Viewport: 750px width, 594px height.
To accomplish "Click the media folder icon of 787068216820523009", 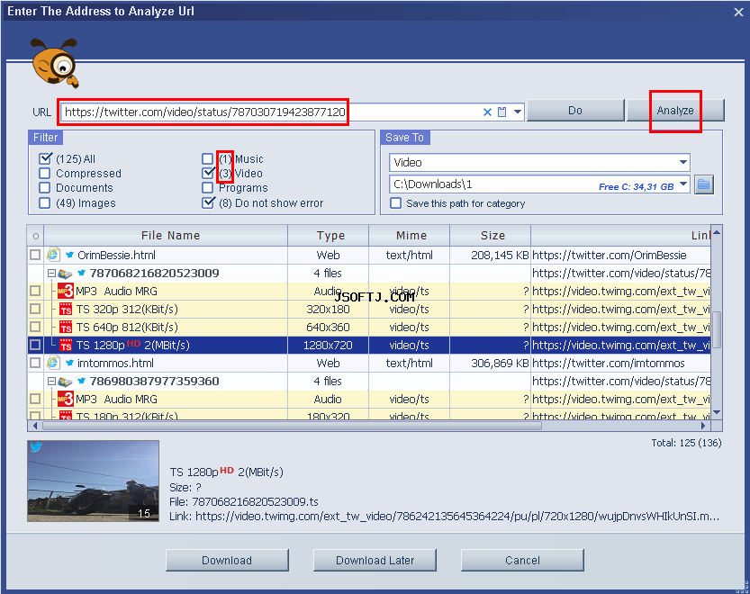I will (x=65, y=274).
